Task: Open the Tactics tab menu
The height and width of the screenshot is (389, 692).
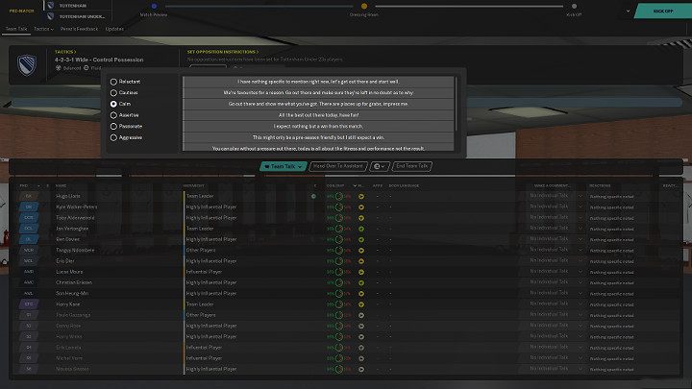Action: 43,29
